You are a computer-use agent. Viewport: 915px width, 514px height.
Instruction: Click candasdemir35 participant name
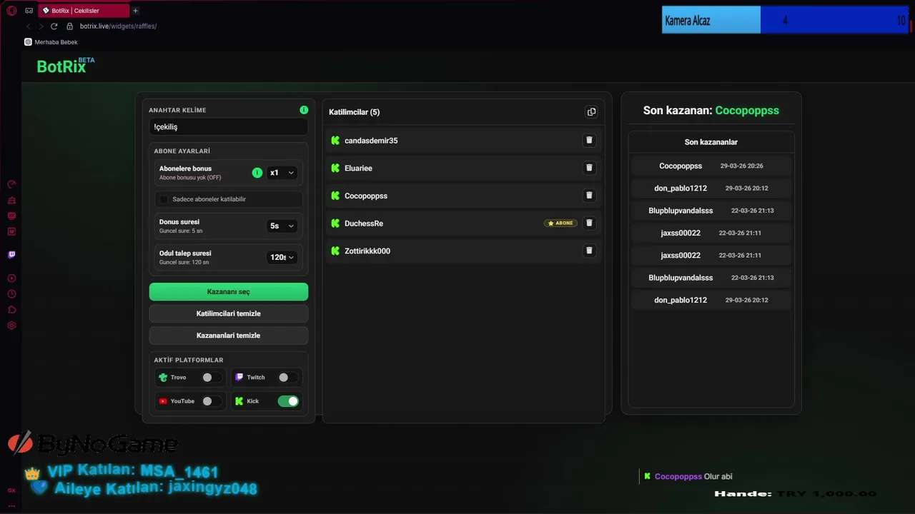371,141
